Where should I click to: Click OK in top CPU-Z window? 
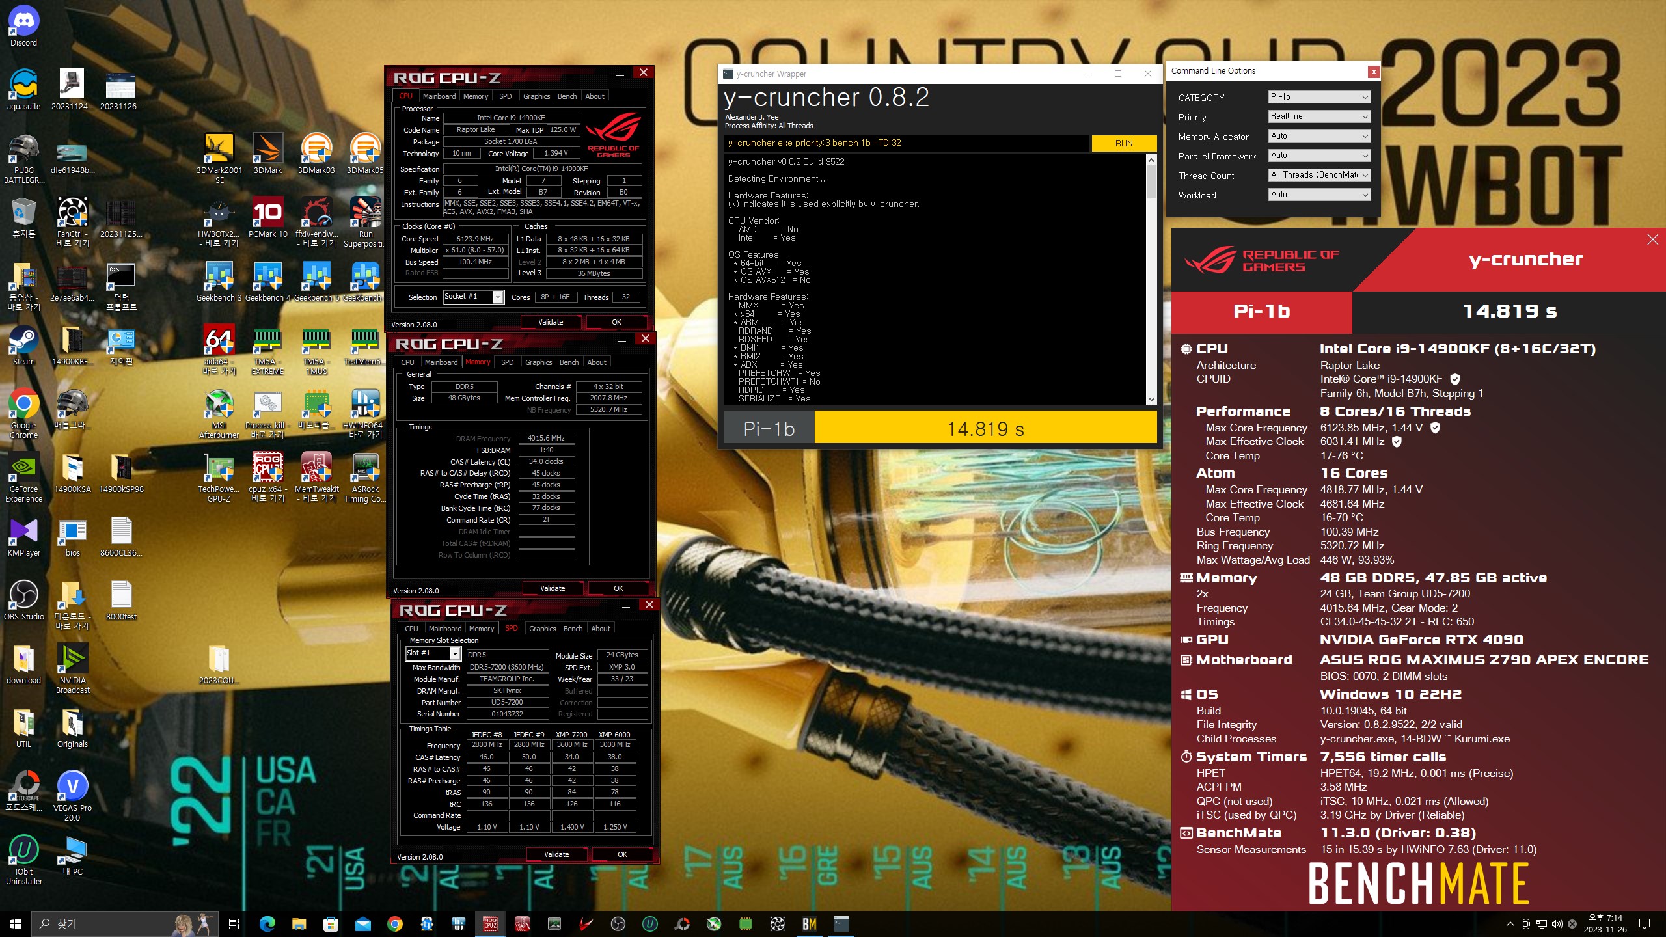[x=616, y=322]
